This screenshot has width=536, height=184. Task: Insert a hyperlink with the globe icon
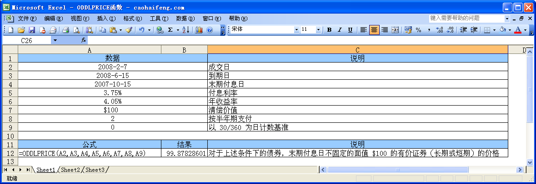tap(160, 30)
